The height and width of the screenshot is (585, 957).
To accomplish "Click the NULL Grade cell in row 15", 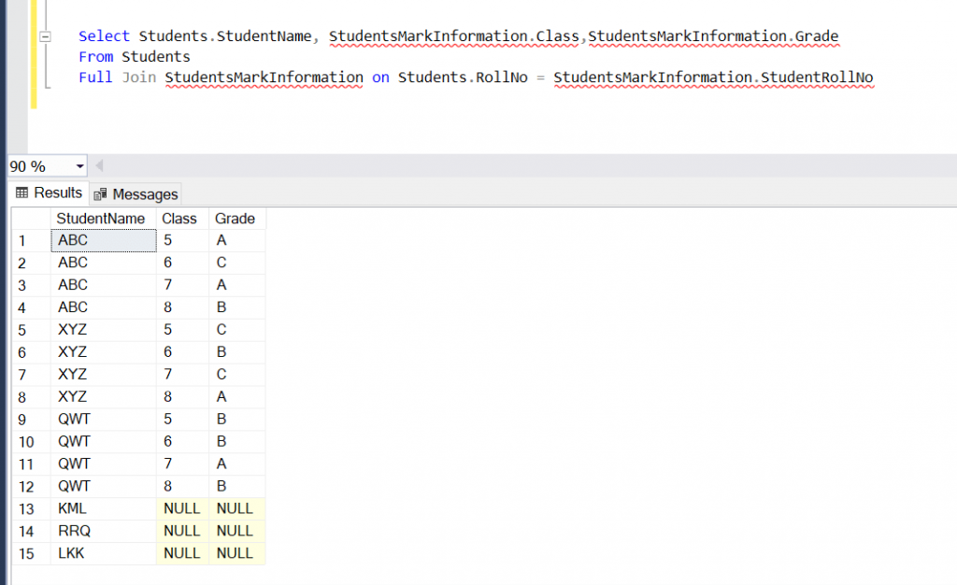I will coord(235,553).
